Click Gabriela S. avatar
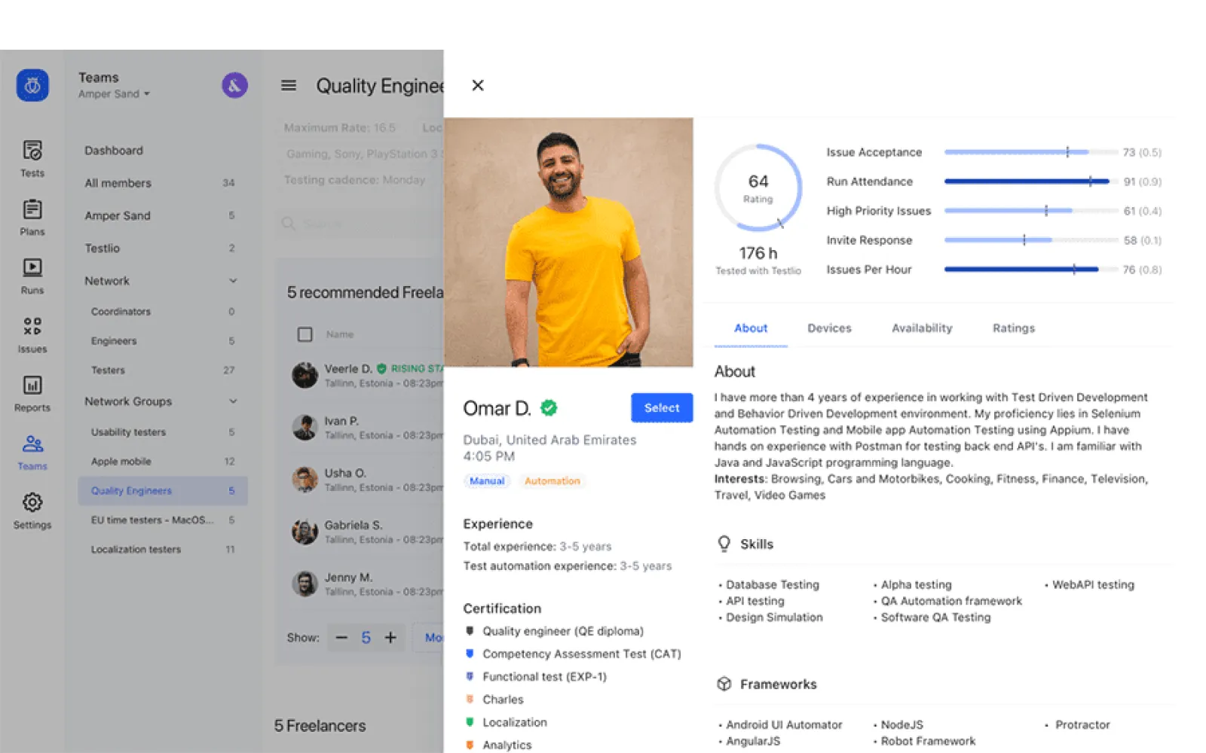This screenshot has height=753, width=1206. click(305, 532)
